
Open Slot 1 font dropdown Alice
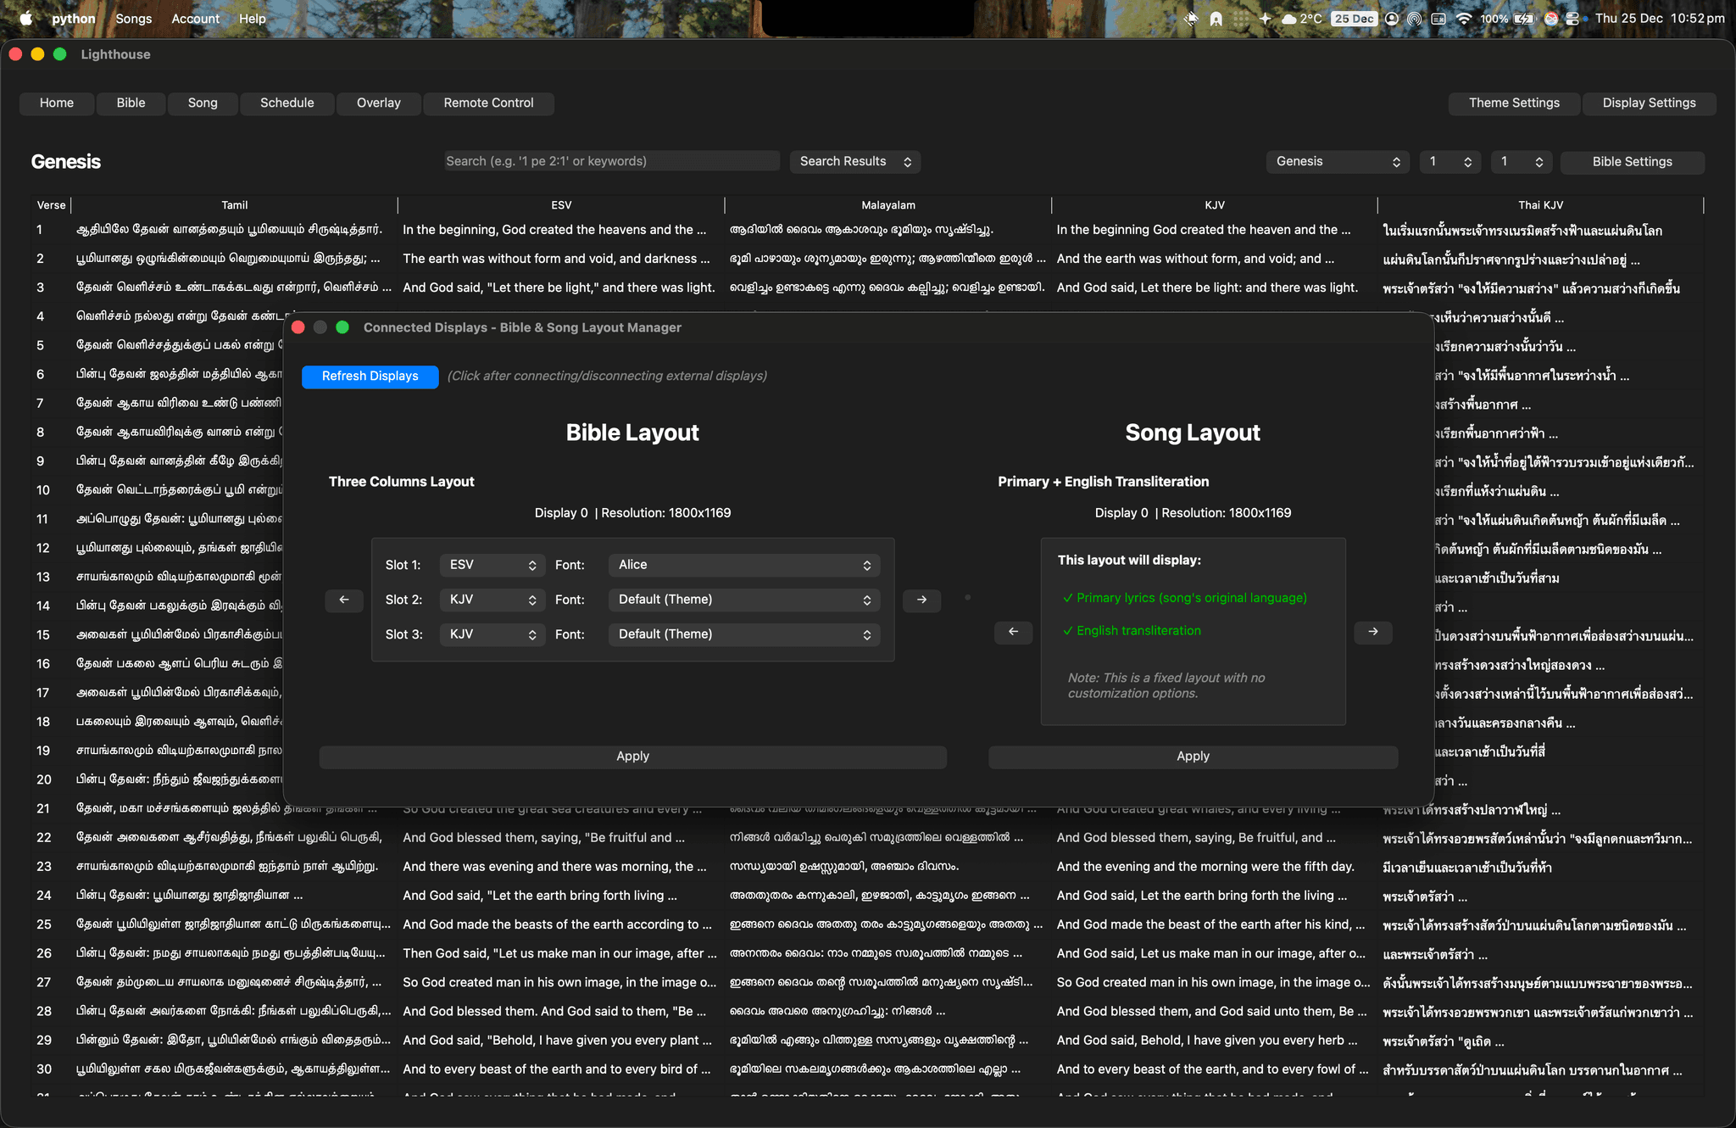743,565
